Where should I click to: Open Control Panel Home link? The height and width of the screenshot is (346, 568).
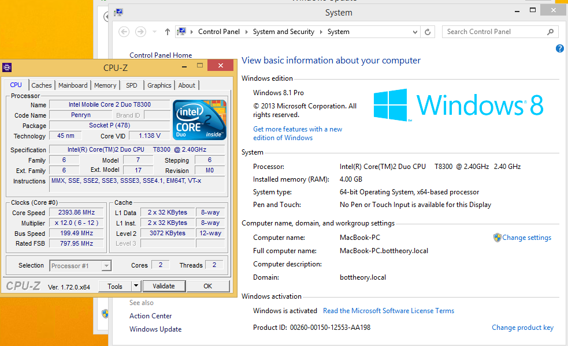tap(161, 55)
